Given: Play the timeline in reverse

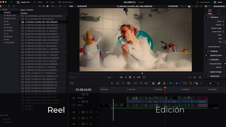Looking at the screenshot, I should [x=126, y=77].
